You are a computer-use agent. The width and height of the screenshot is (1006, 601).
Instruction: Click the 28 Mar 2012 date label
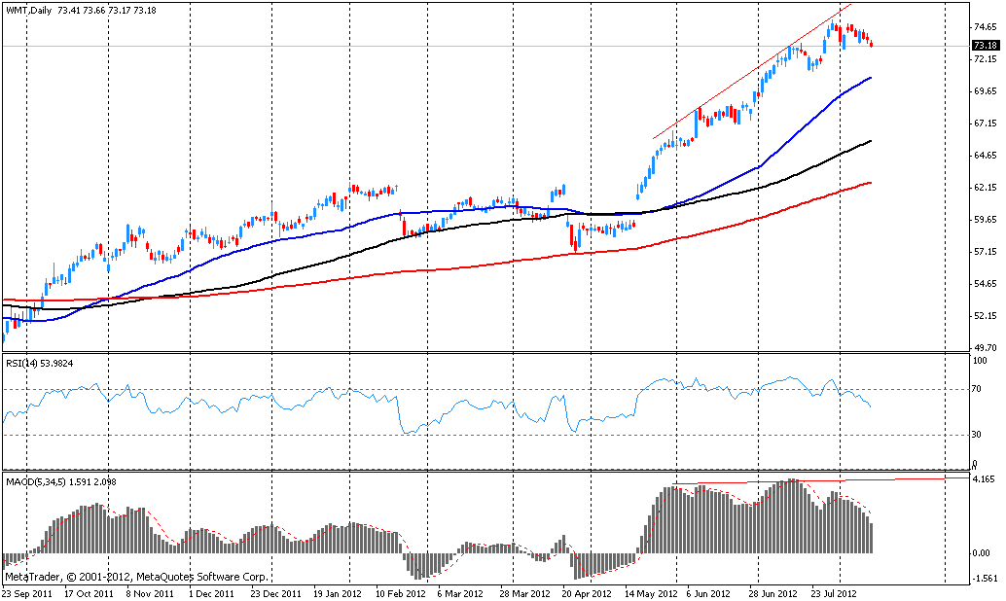[524, 593]
